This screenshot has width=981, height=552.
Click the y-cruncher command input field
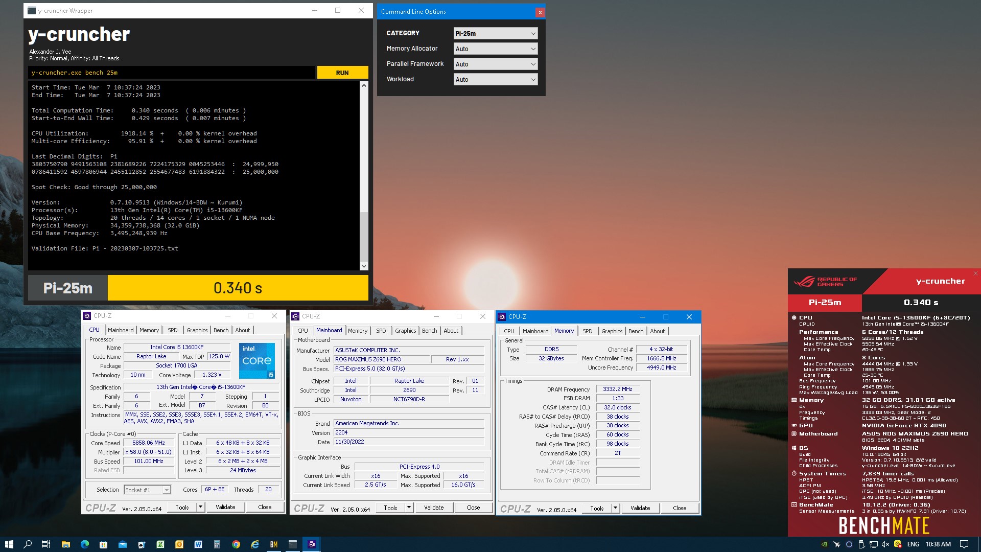click(x=171, y=73)
